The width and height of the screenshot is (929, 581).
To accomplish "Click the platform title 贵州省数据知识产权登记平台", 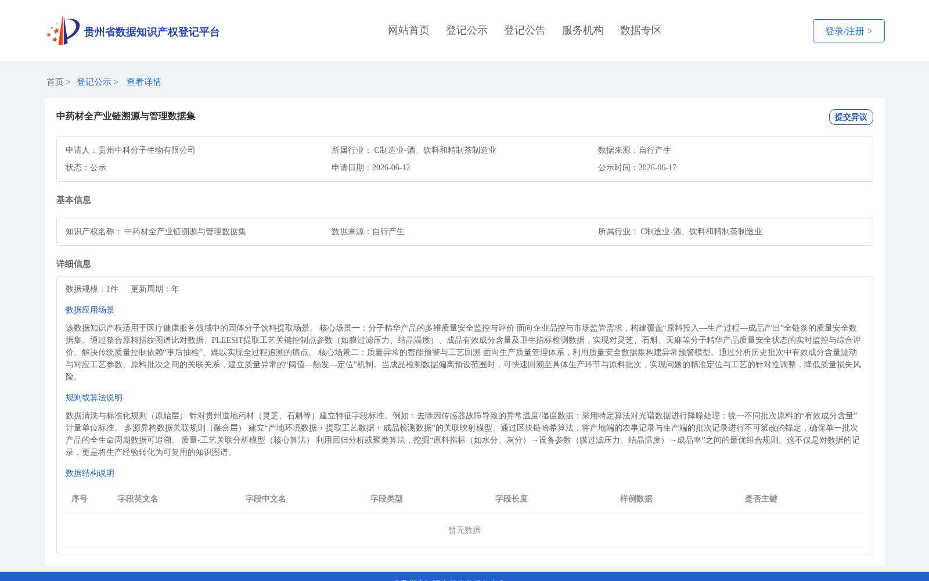I will (x=152, y=32).
